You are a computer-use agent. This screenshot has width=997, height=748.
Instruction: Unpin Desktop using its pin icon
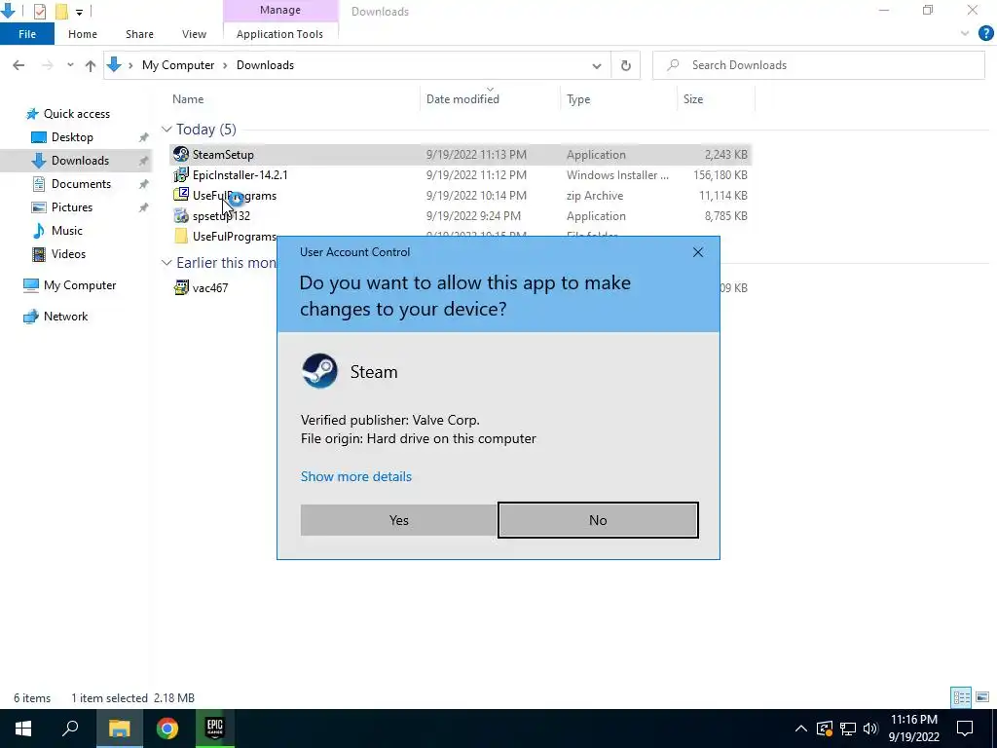coord(144,137)
